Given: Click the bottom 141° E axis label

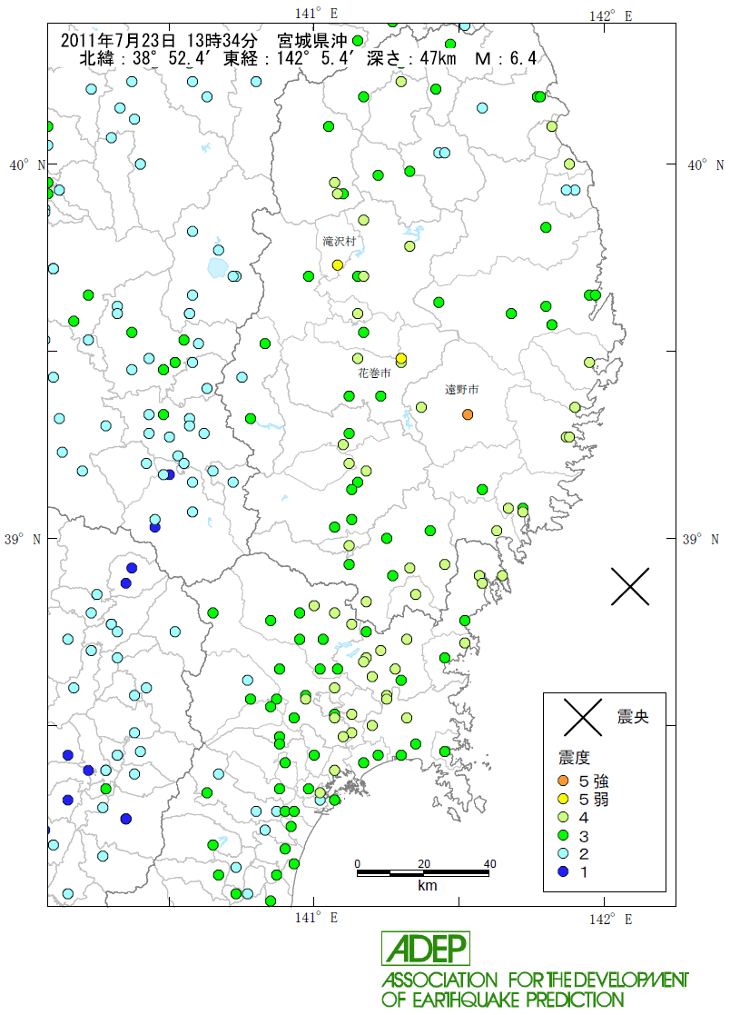Looking at the screenshot, I should pyautogui.click(x=316, y=917).
